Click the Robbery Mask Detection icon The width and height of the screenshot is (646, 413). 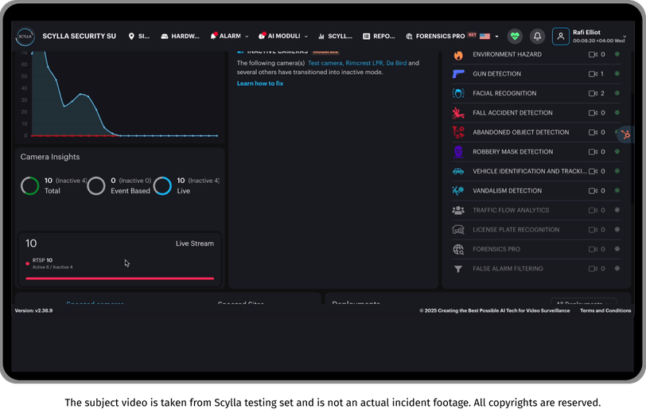pyautogui.click(x=458, y=152)
